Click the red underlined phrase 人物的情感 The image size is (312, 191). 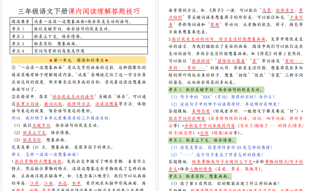click(201, 169)
